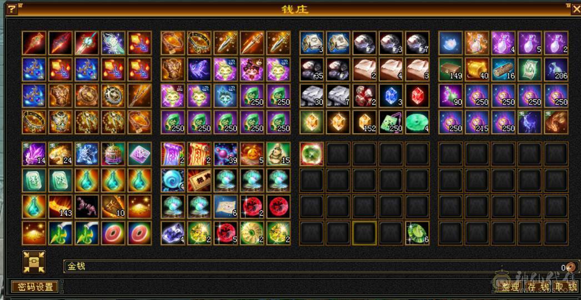Pick the green gem stack of 6
The image size is (581, 300).
tap(417, 233)
